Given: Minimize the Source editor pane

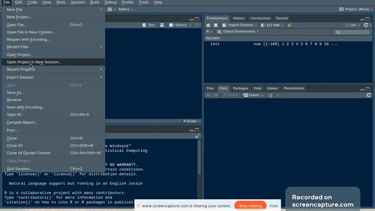Looking at the screenshot, I should click(192, 19).
